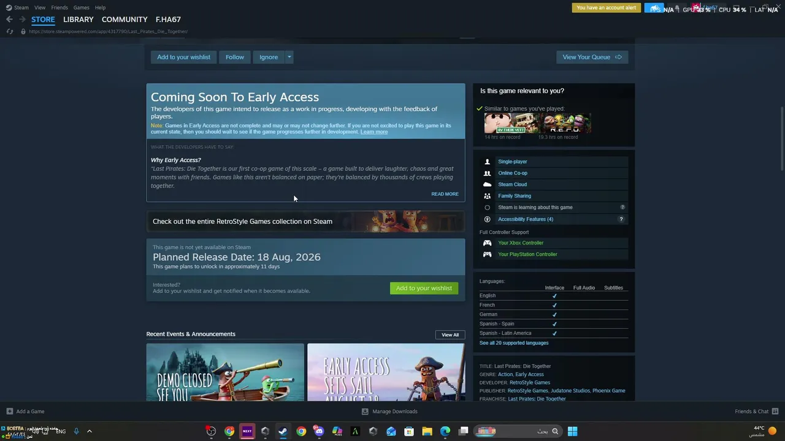The image size is (785, 441).
Task: Click the microphone icon in the system tray
Action: coord(76,431)
